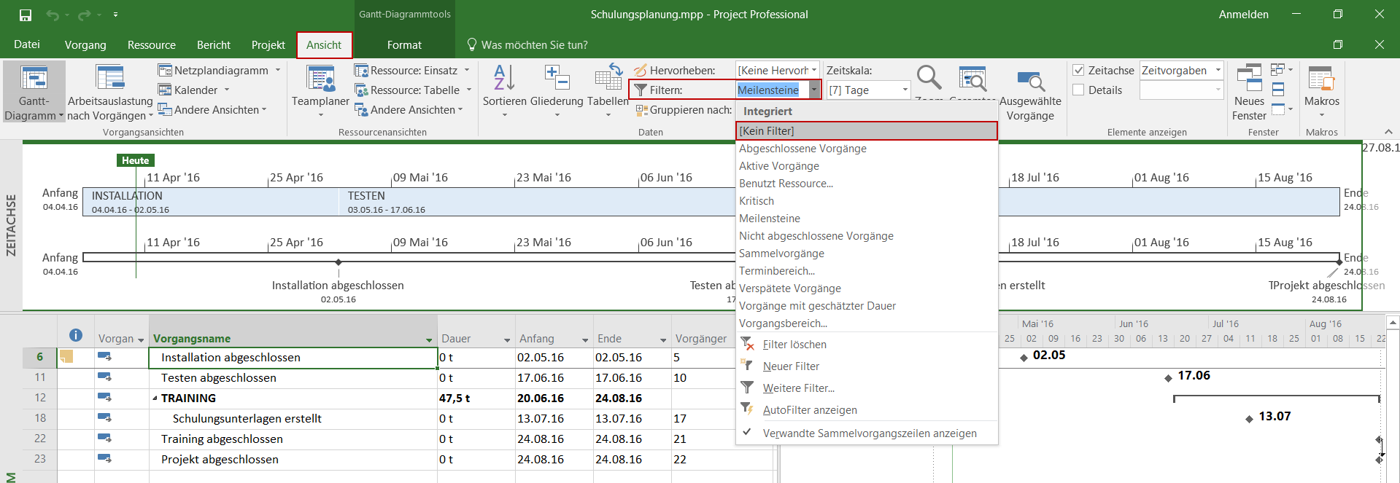This screenshot has height=483, width=1400.
Task: Expand the Zeitskala Tage dropdown
Action: [905, 90]
